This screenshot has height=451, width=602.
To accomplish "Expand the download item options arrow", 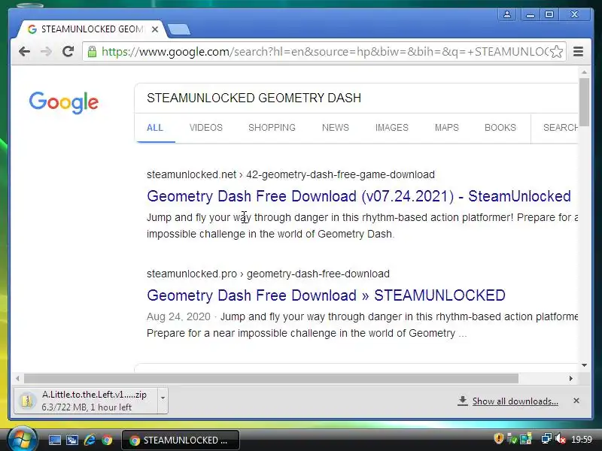I will click(x=163, y=401).
